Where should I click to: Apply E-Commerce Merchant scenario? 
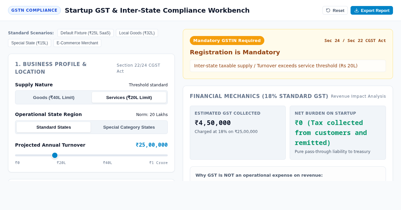(x=77, y=43)
